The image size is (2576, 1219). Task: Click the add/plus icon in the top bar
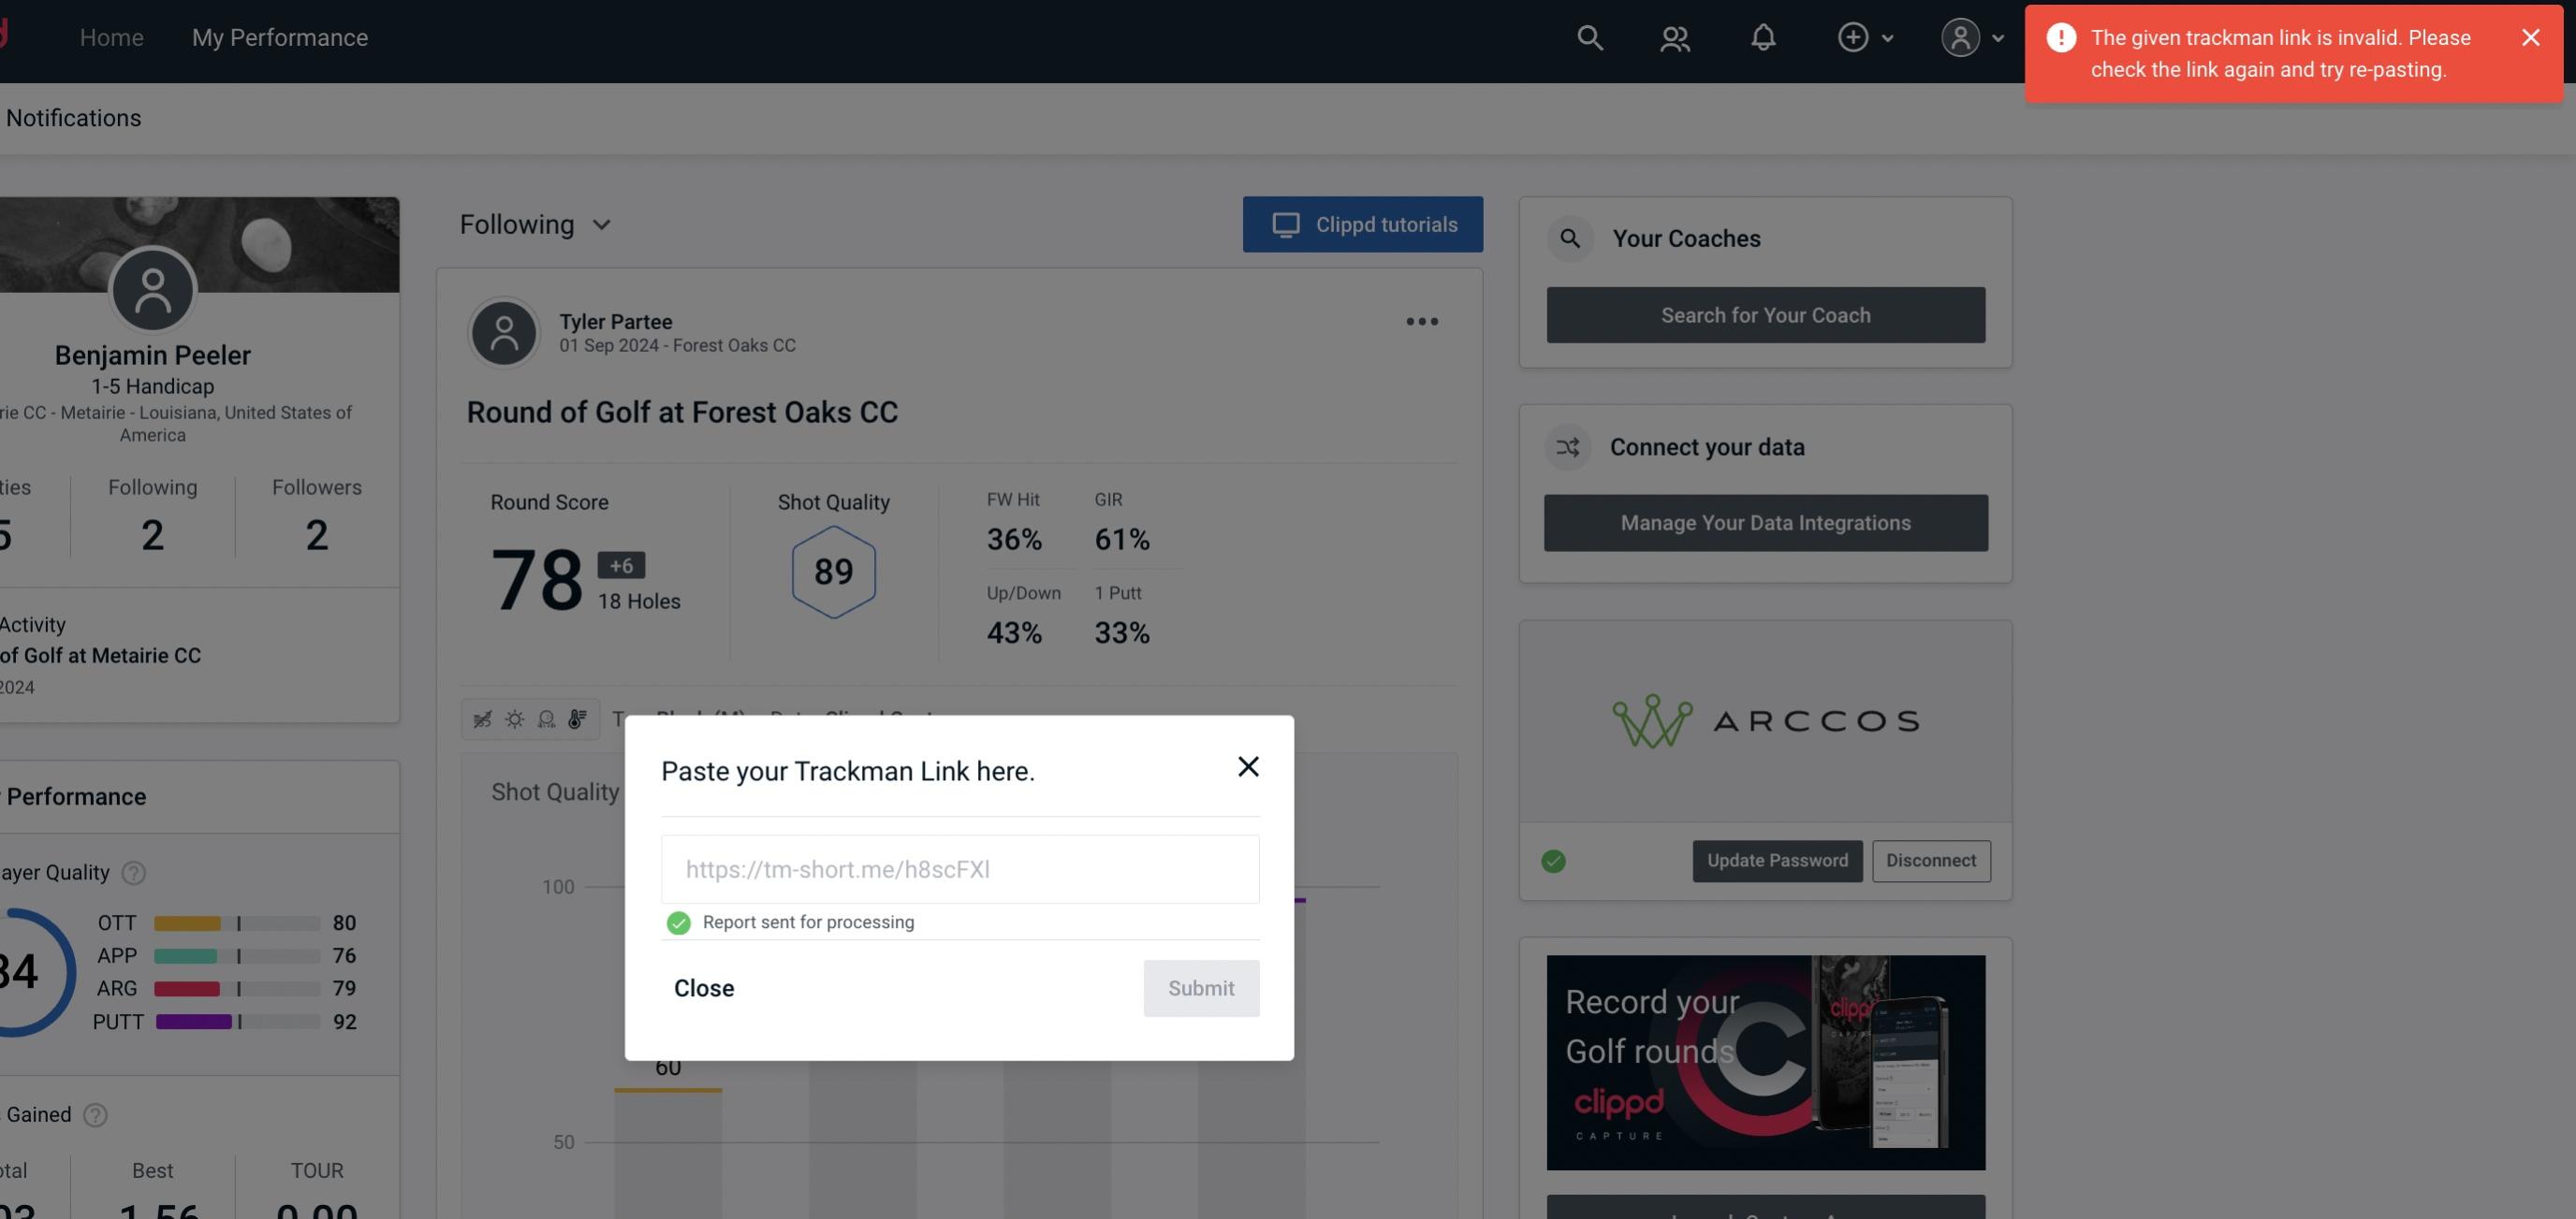(x=1853, y=36)
